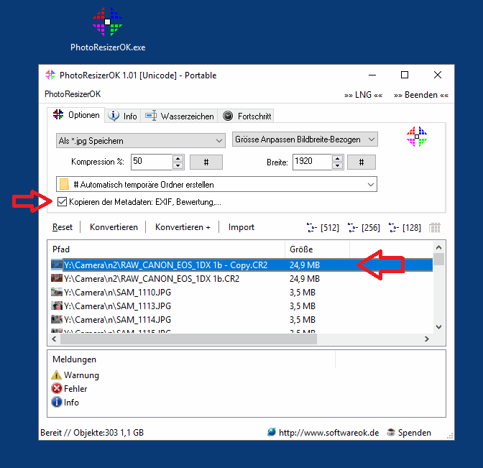Switch to the Info tab
Screen dimensions: 483x468
point(123,116)
